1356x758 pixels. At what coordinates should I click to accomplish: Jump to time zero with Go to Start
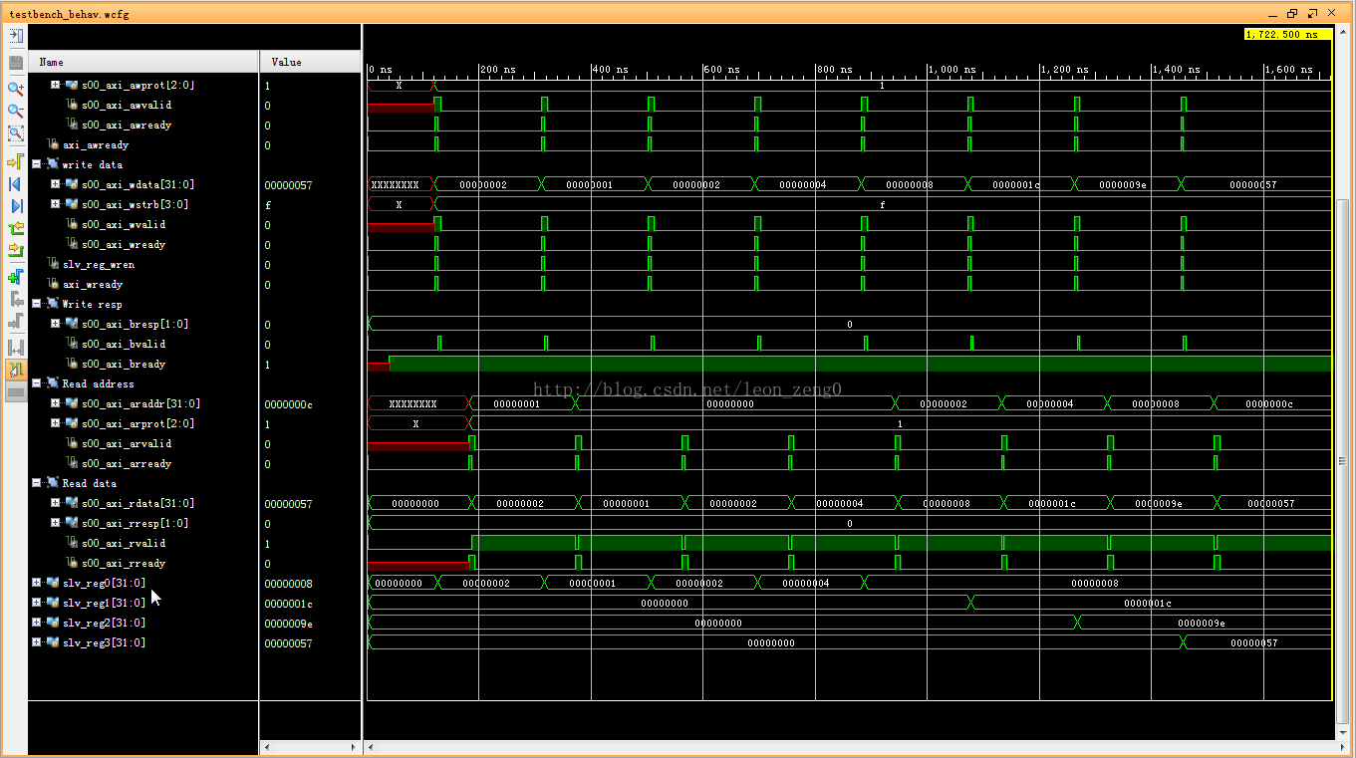pyautogui.click(x=16, y=183)
